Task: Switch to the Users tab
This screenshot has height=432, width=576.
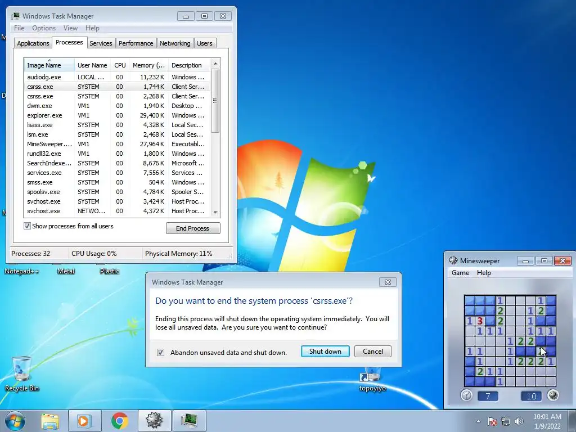Action: click(x=204, y=43)
